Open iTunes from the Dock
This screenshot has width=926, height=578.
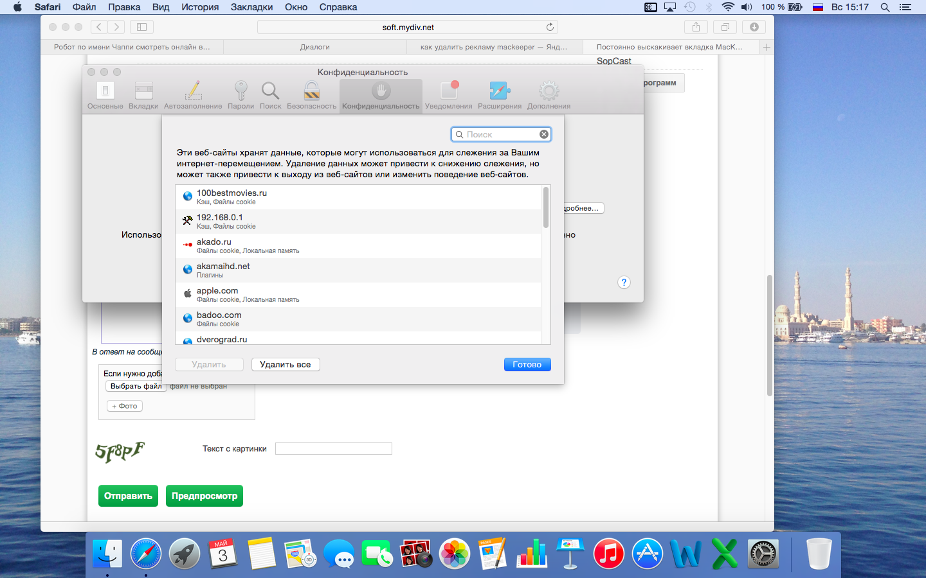tap(609, 554)
